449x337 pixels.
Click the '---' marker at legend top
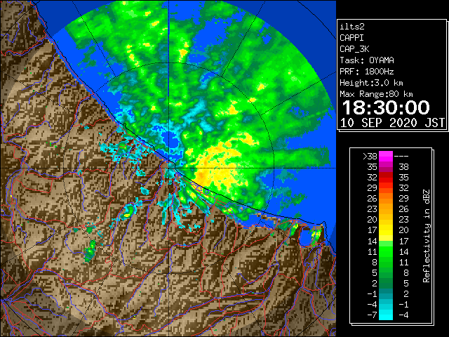401,156
